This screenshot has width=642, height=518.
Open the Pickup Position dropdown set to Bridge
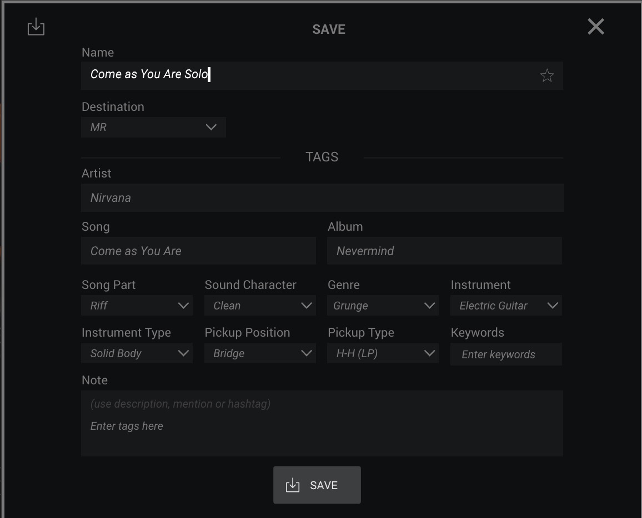click(260, 353)
